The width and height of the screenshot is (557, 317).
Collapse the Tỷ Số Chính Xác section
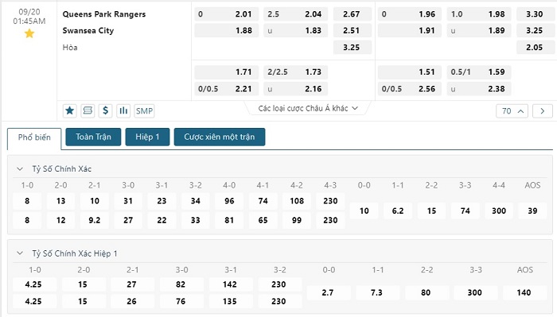pyautogui.click(x=20, y=168)
